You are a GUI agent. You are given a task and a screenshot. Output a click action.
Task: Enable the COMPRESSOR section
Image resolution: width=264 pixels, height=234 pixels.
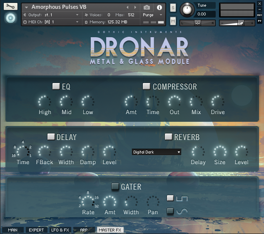(x=147, y=86)
